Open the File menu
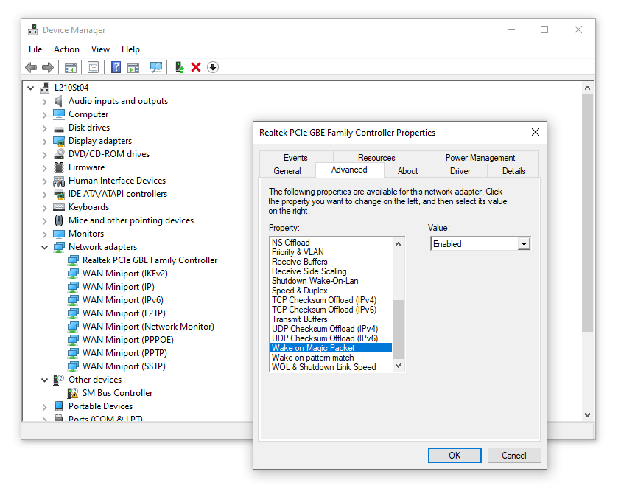The height and width of the screenshot is (494, 621). click(35, 49)
